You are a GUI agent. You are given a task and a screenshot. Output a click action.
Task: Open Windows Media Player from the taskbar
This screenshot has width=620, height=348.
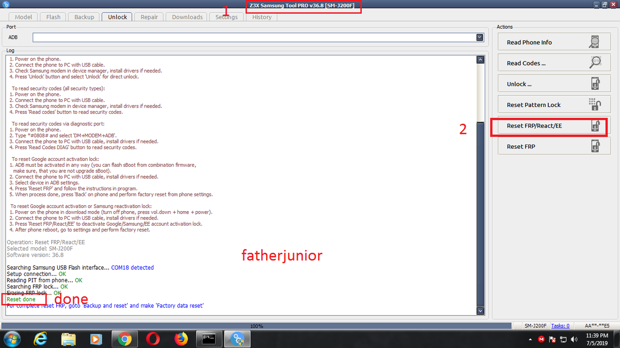96,339
